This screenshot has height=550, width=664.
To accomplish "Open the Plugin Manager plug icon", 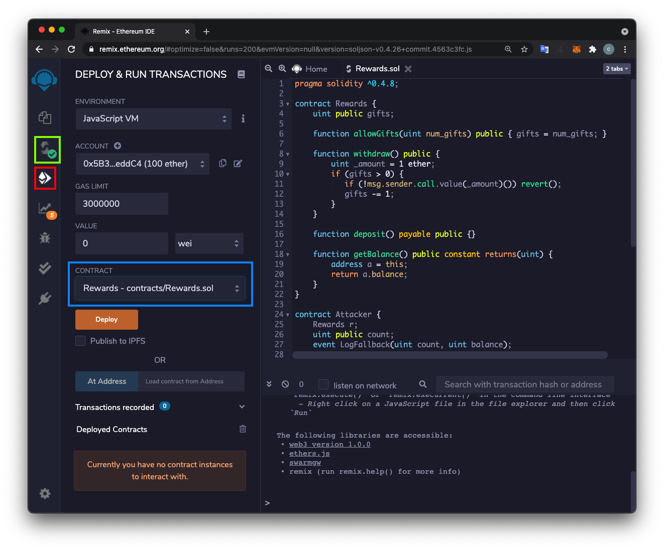I will (45, 299).
